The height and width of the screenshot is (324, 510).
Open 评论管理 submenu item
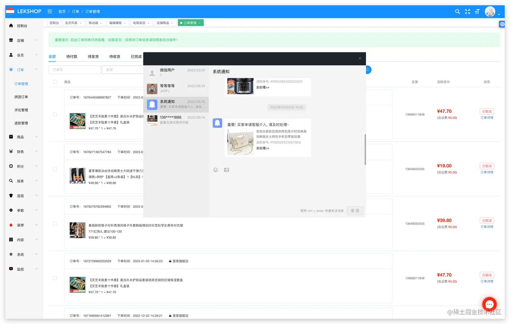21,110
